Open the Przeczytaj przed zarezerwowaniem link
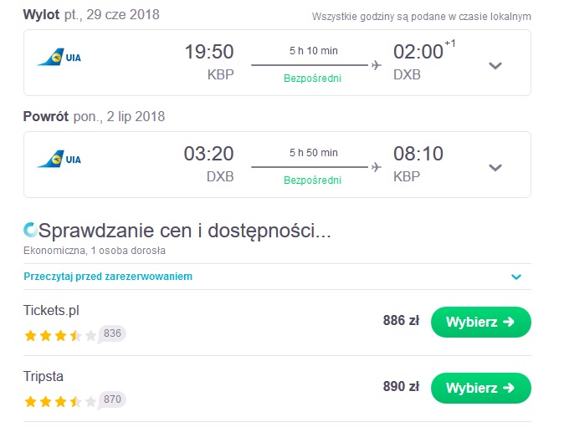This screenshot has width=564, height=427. click(x=108, y=277)
